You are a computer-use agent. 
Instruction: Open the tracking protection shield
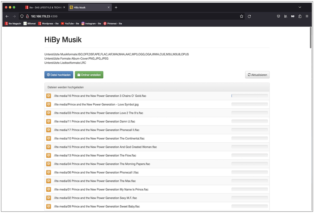[x=22, y=17]
